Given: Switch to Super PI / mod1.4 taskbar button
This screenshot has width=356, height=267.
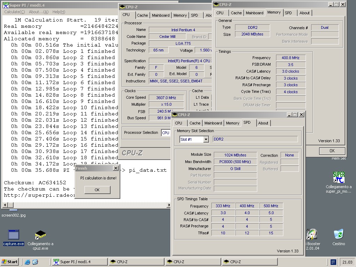Looking at the screenshot, I should click(x=79, y=262).
